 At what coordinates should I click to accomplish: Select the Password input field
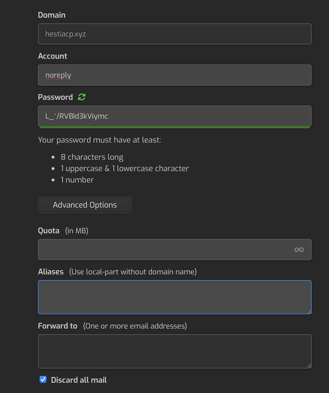(175, 116)
